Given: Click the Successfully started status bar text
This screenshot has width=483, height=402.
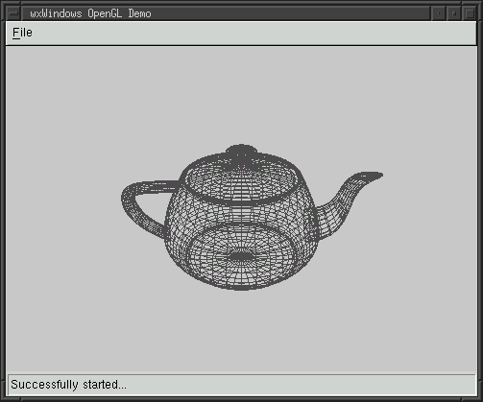Looking at the screenshot, I should pyautogui.click(x=68, y=385).
